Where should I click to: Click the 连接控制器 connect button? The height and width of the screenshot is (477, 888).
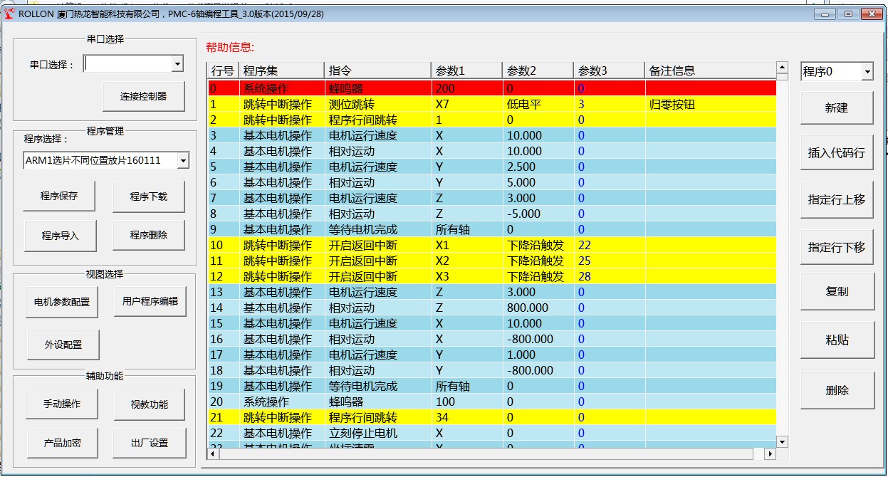(x=144, y=96)
